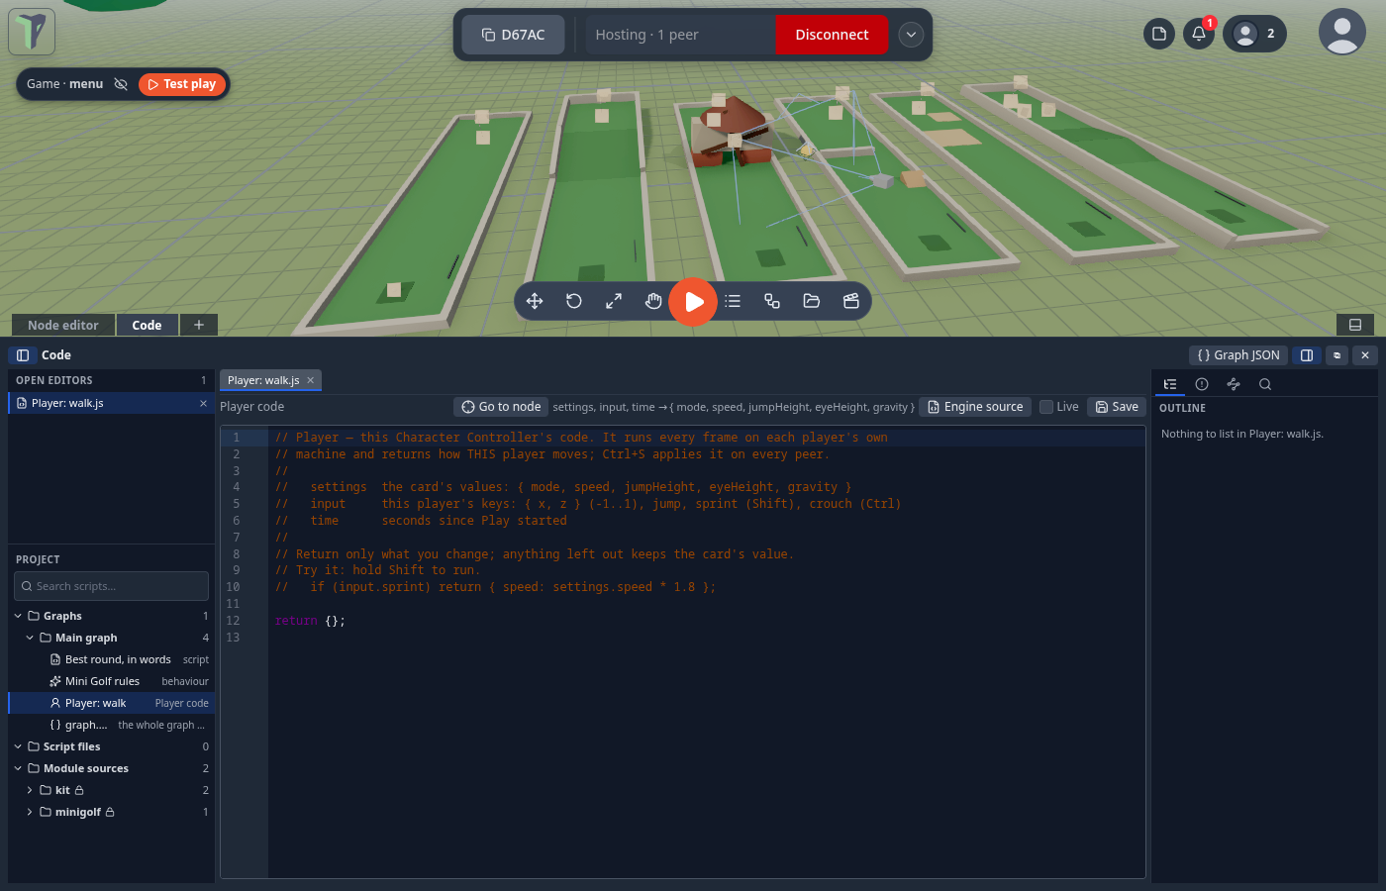Open the folder icon in viewport toolbar
The height and width of the screenshot is (891, 1386).
click(x=812, y=301)
